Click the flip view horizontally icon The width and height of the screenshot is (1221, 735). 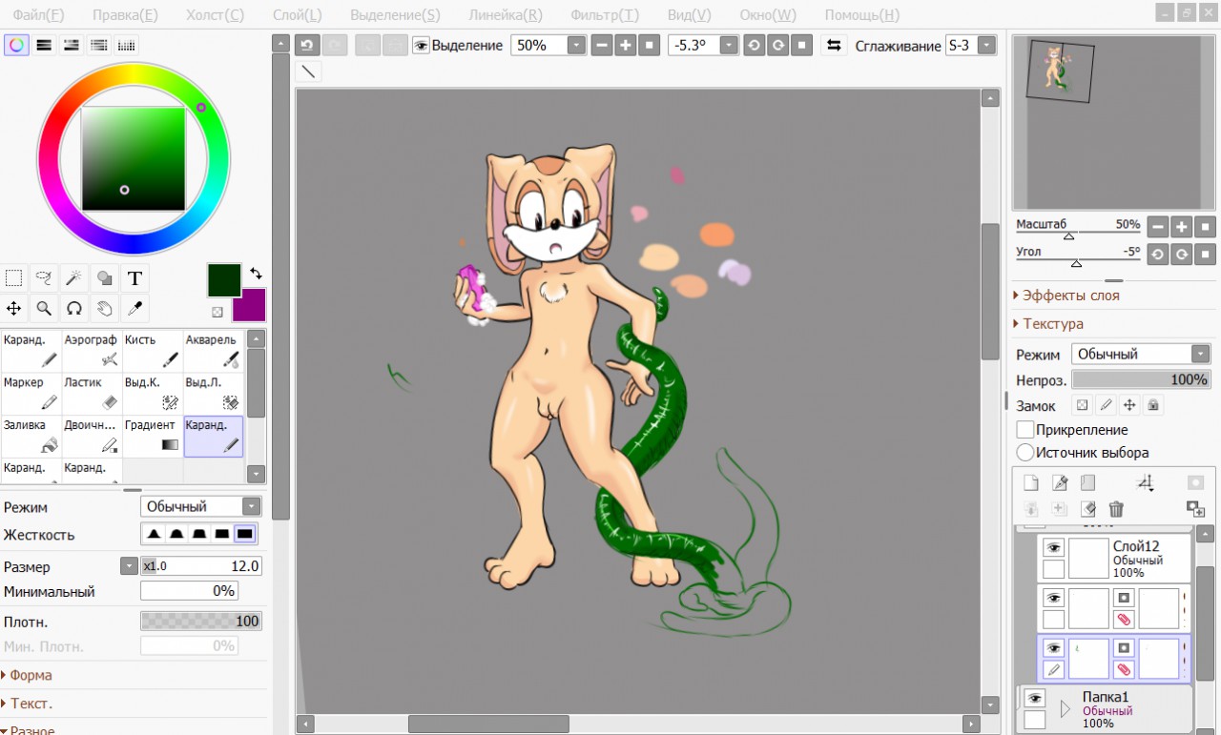pyautogui.click(x=834, y=45)
